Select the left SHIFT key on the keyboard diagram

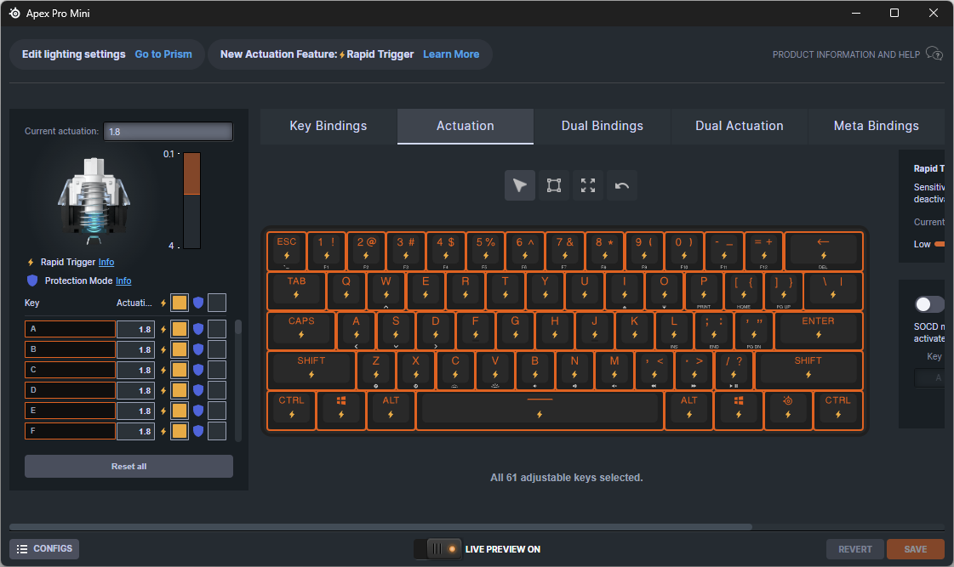[311, 370]
